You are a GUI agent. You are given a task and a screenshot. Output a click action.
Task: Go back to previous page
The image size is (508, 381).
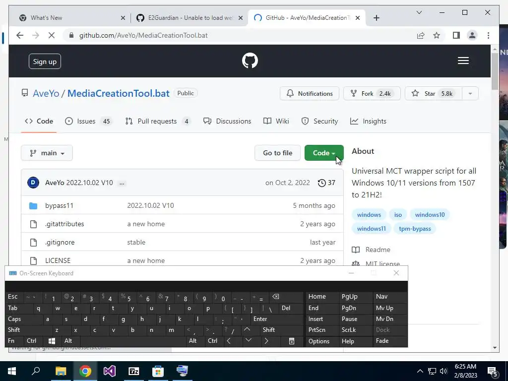[x=20, y=35]
